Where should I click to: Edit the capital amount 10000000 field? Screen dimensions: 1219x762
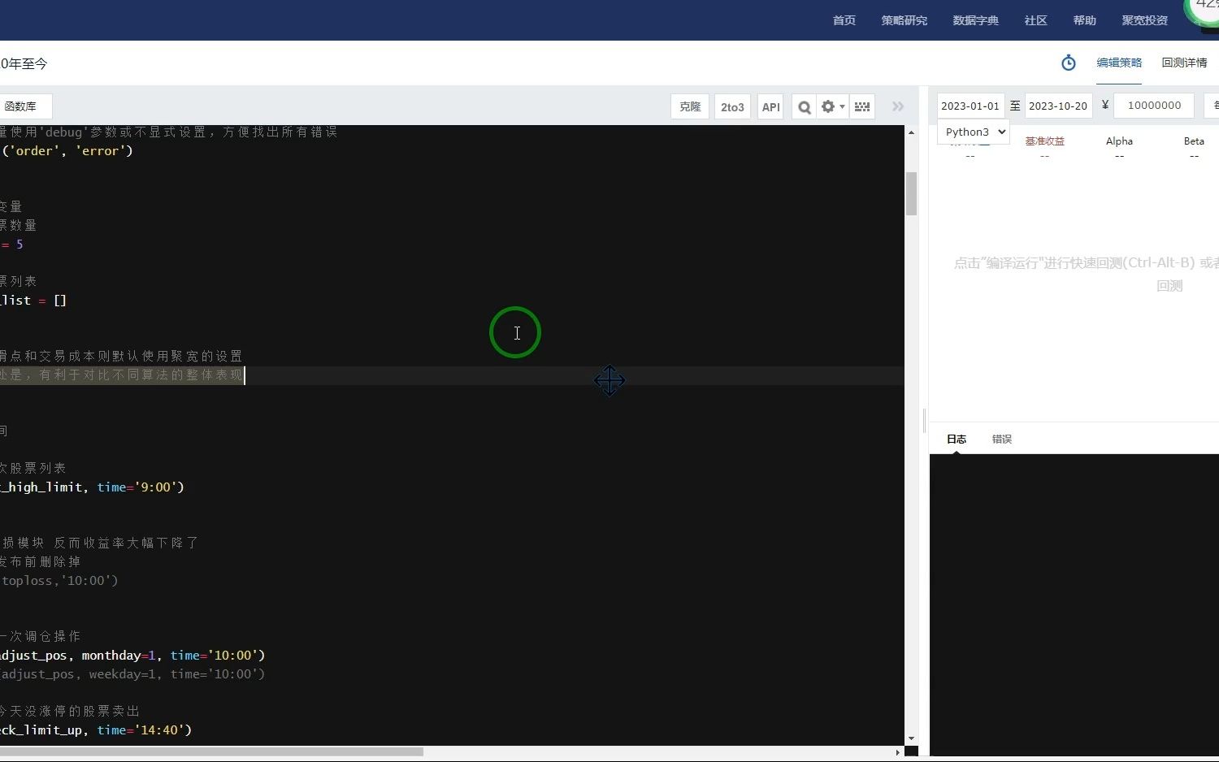(x=1154, y=105)
